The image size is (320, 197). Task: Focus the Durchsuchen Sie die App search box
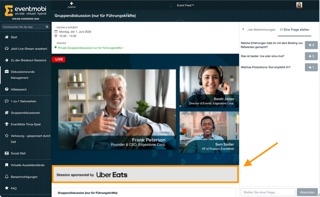(26, 27)
